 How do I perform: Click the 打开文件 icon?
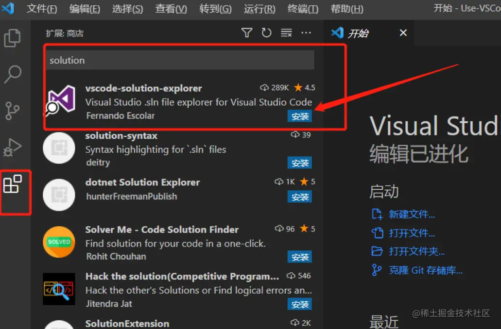point(377,233)
